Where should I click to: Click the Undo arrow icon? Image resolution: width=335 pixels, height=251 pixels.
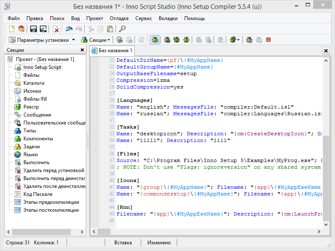[x=69, y=29]
